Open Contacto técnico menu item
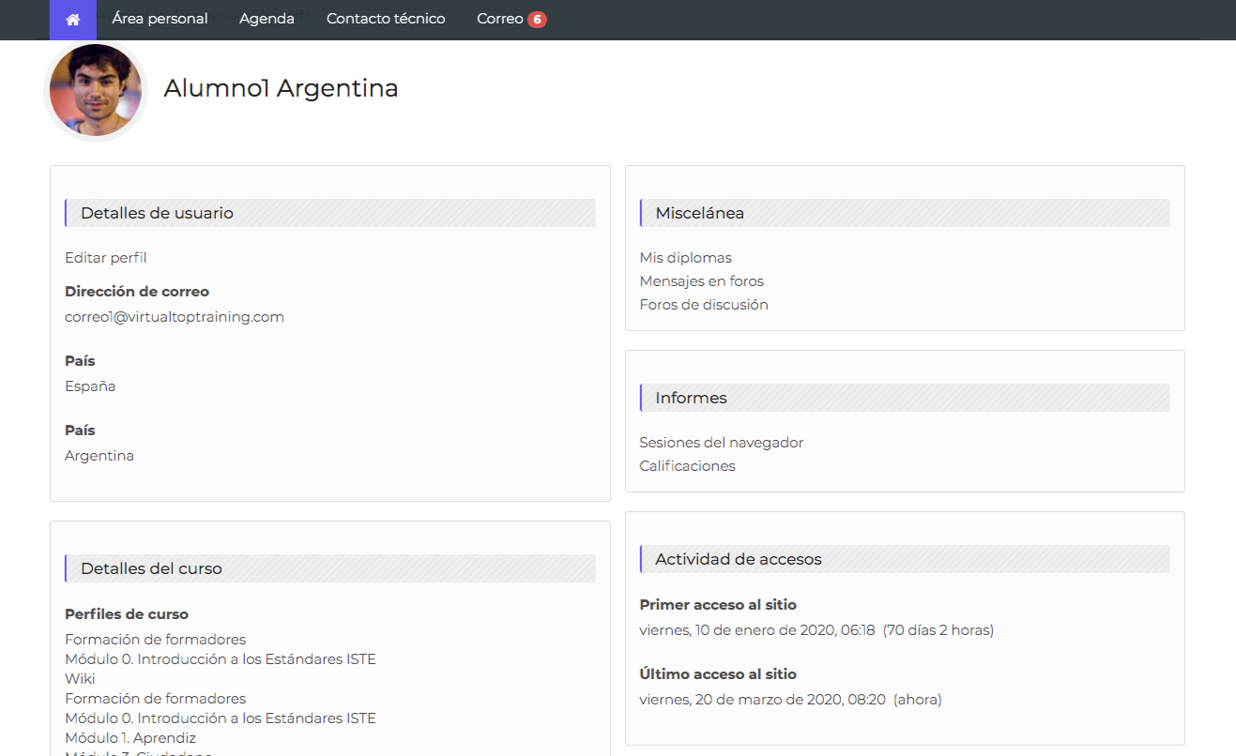 coord(386,19)
